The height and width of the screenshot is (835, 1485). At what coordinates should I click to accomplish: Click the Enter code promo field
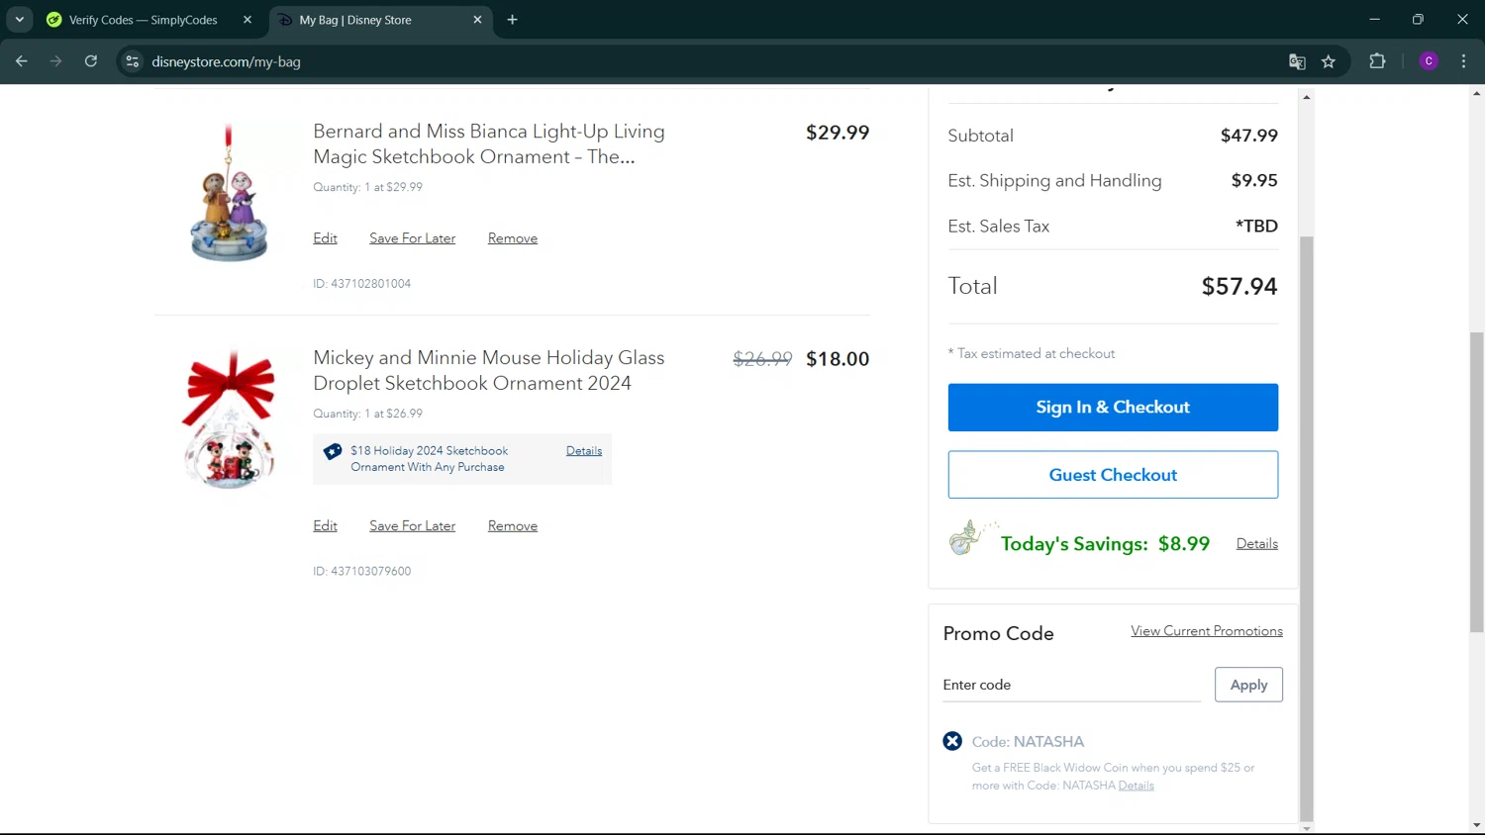point(1072,685)
